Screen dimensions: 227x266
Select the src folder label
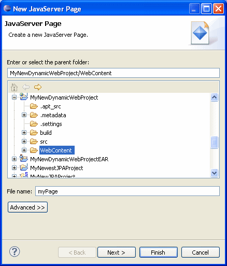pyautogui.click(x=44, y=142)
